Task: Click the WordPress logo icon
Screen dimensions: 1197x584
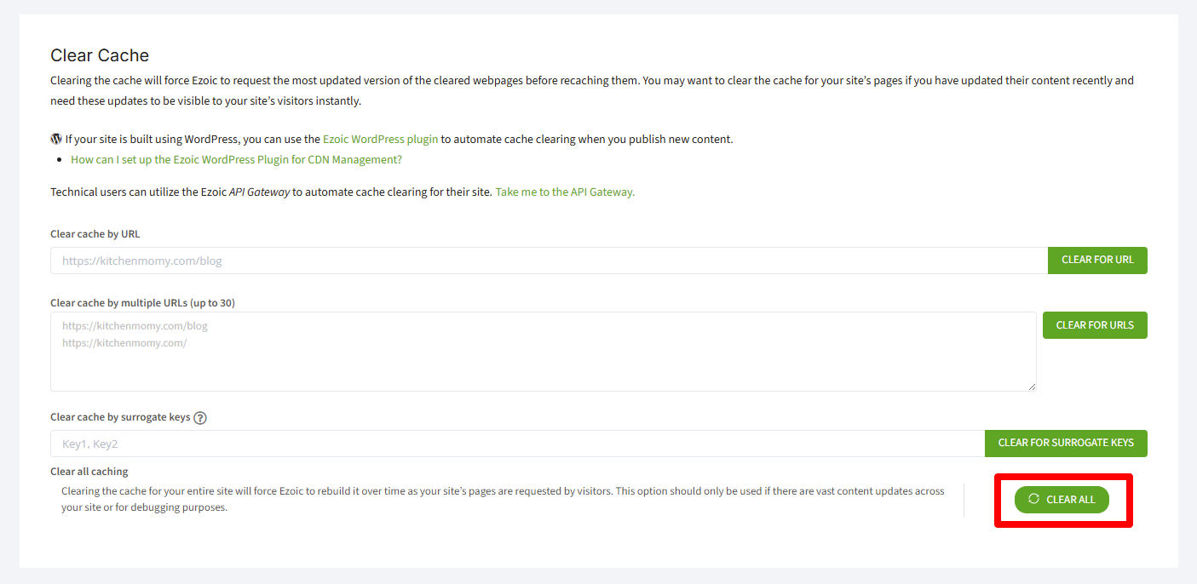Action: tap(56, 139)
